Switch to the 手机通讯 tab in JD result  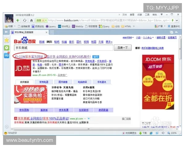click(x=102, y=82)
